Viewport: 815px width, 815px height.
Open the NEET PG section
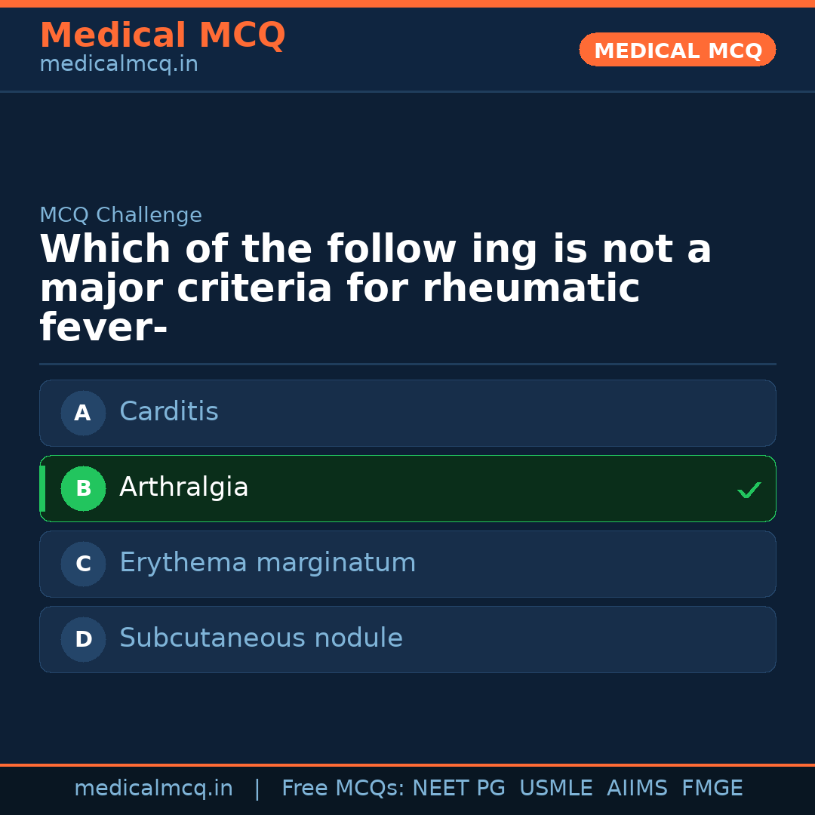458,787
